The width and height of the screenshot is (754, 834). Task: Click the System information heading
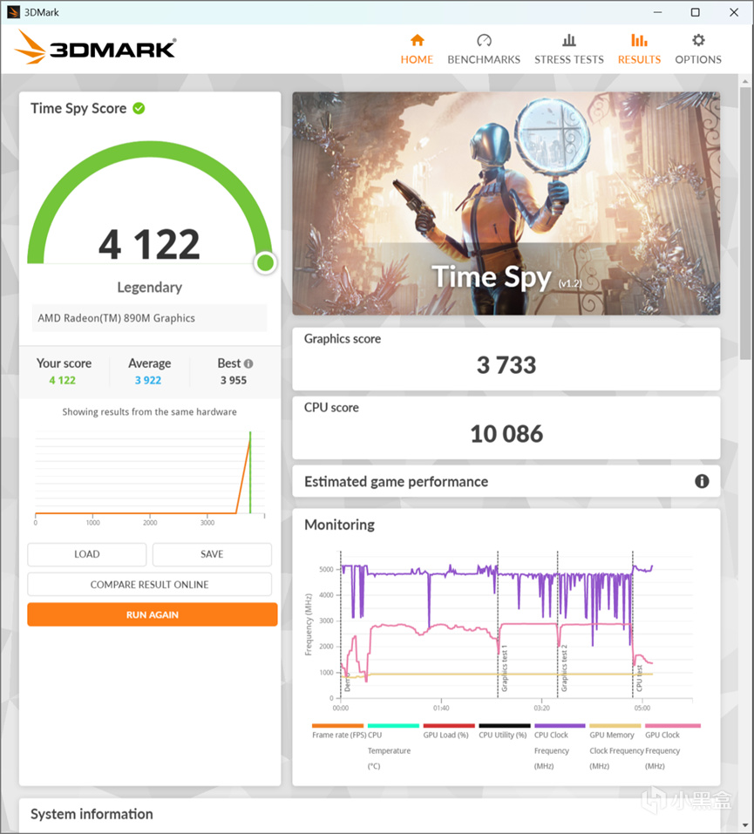[x=92, y=814]
